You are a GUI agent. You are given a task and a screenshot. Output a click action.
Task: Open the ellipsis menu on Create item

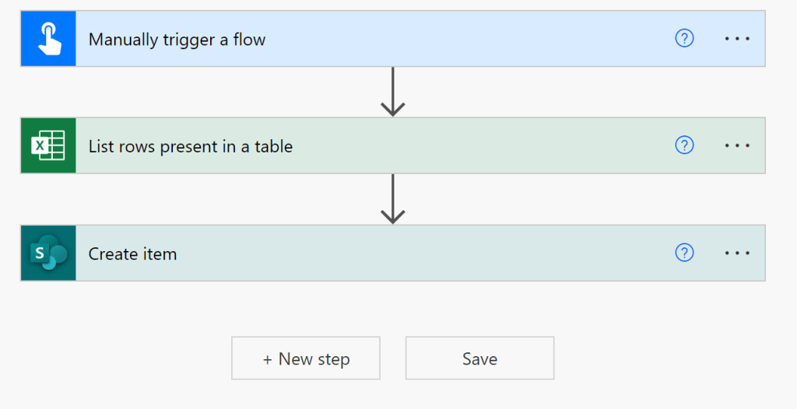coord(736,253)
